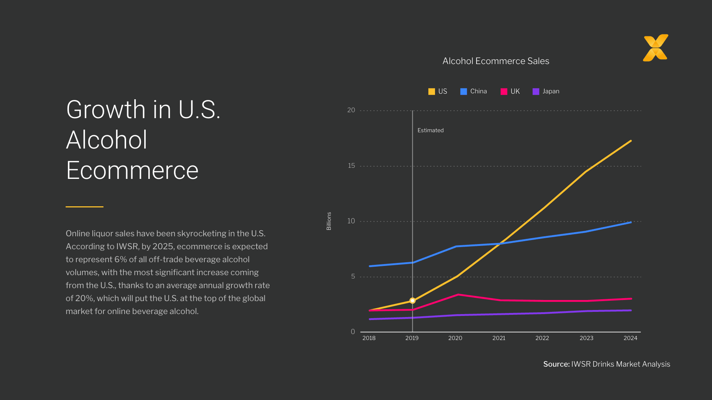Click the Growth in U.S. Alcohol Ecommerce heading
Image resolution: width=712 pixels, height=400 pixels.
143,139
